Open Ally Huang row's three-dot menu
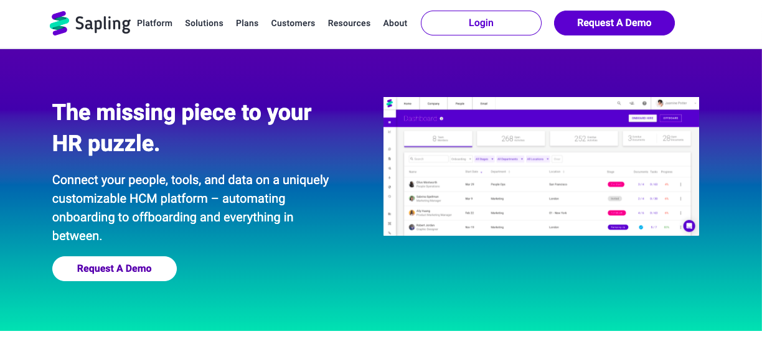762x339 pixels. pos(680,213)
